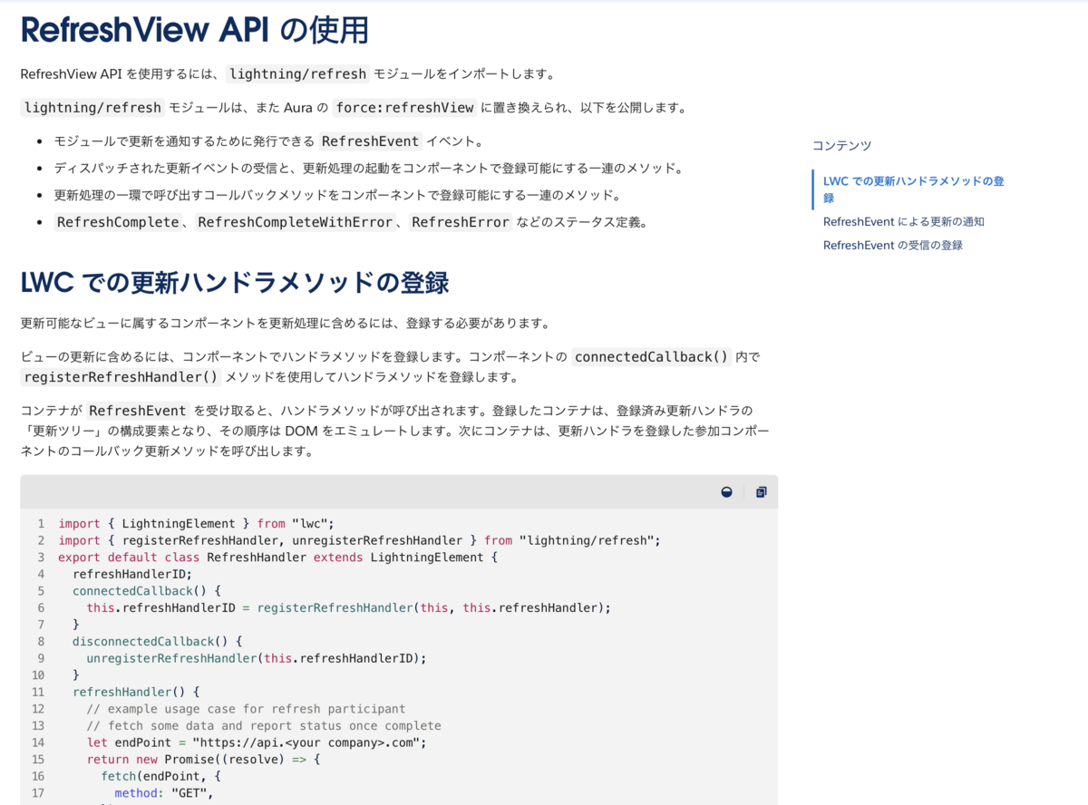
Task: Open the LWC での更新ハンドラメソッドの登録 TOC link
Action: pos(913,189)
